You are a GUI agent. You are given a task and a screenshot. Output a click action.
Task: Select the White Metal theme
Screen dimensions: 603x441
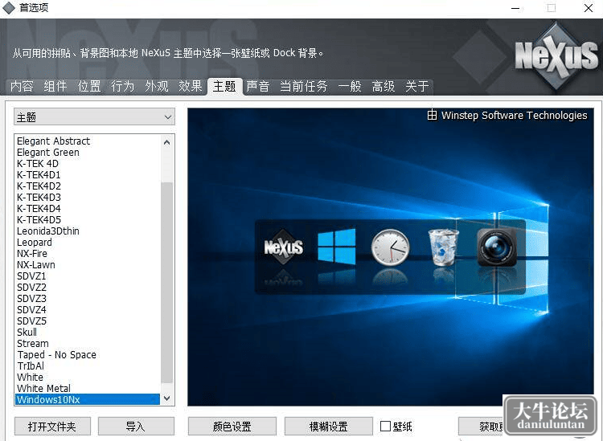(88, 388)
